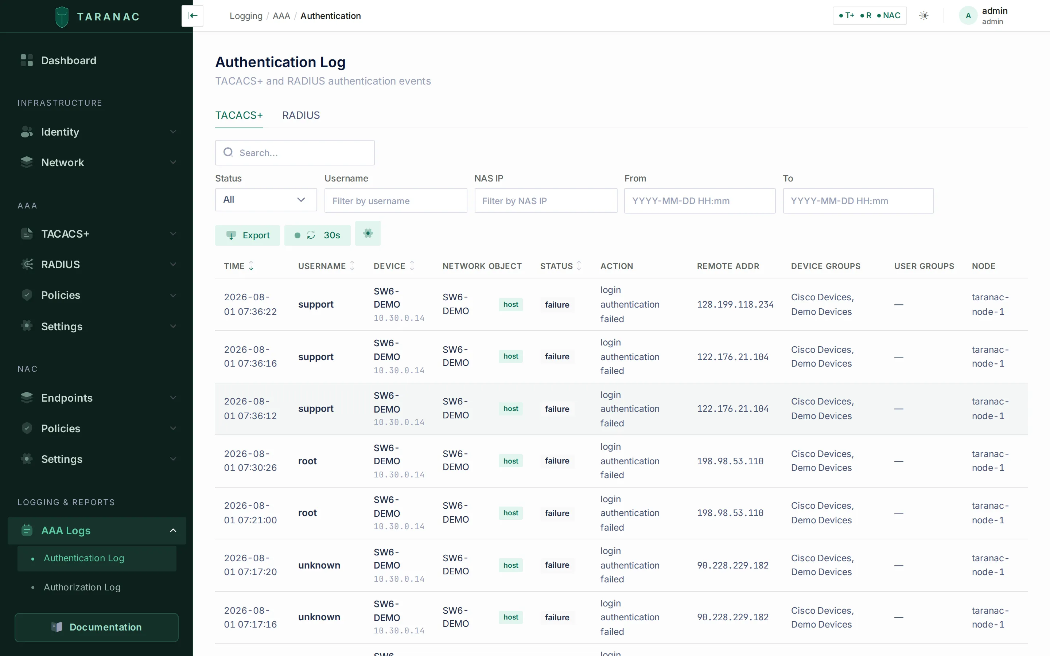Click Action column header

(617, 266)
